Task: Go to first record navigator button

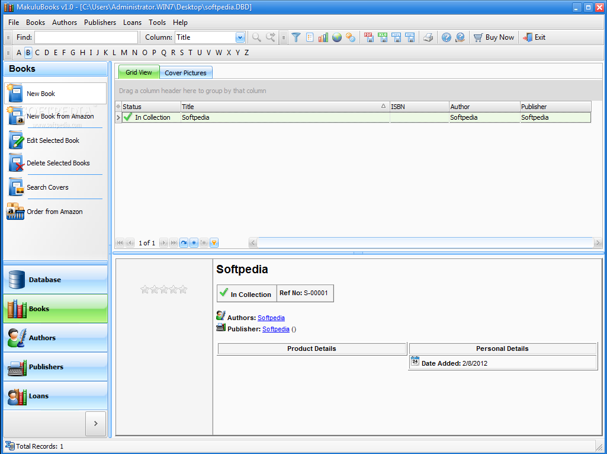Action: tap(120, 243)
